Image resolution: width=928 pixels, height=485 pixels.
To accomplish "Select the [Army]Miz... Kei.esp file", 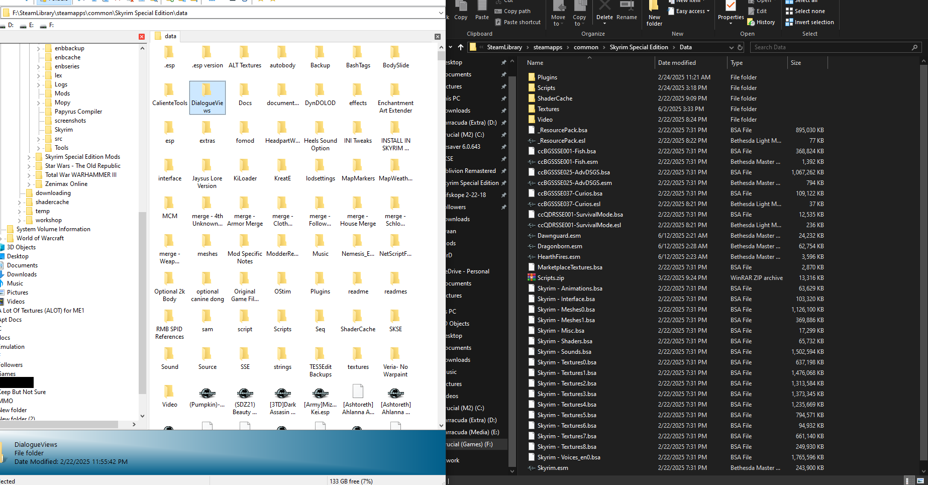I will click(x=320, y=401).
